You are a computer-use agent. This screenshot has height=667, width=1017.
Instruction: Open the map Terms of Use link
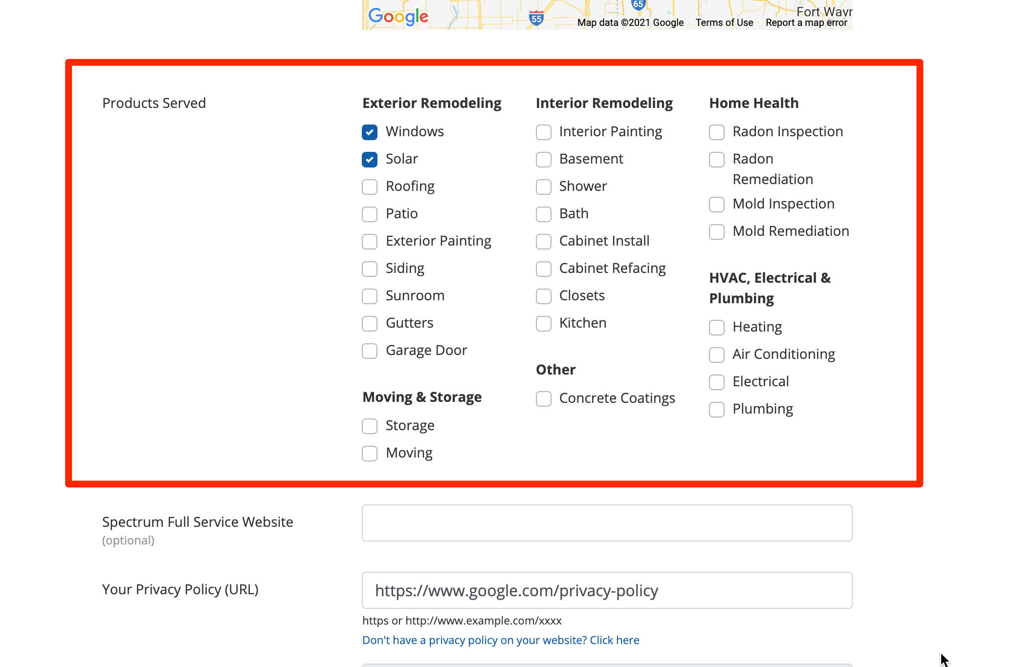pos(724,22)
